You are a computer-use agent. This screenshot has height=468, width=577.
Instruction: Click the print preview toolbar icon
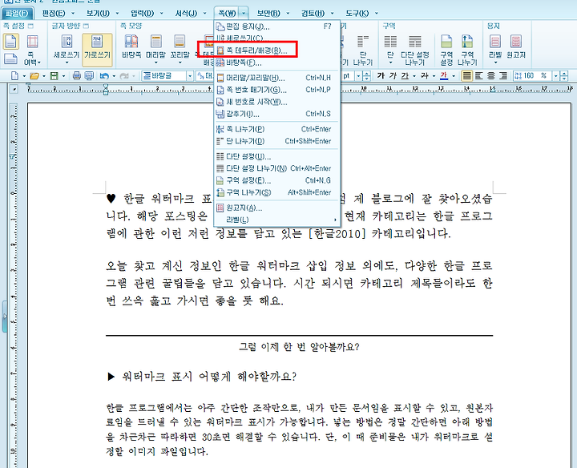89,76
